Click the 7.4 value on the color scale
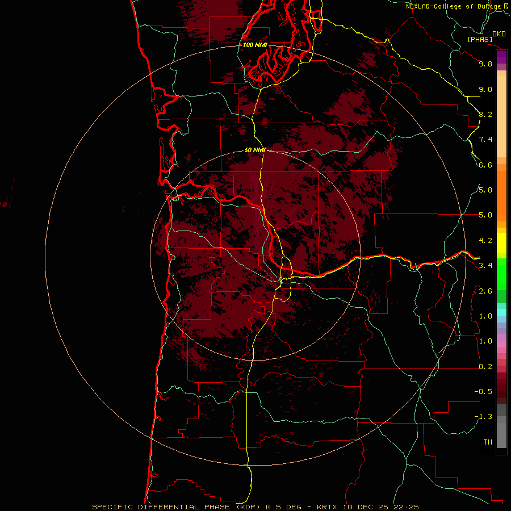 tap(485, 140)
